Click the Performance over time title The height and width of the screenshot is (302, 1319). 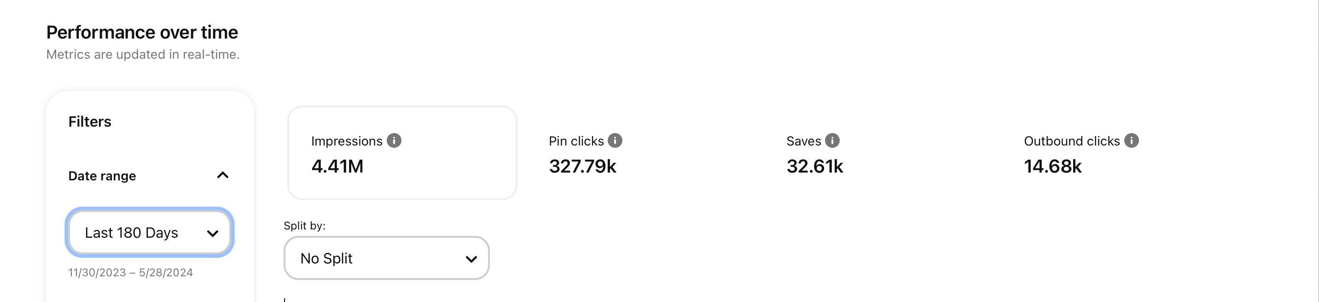point(142,32)
